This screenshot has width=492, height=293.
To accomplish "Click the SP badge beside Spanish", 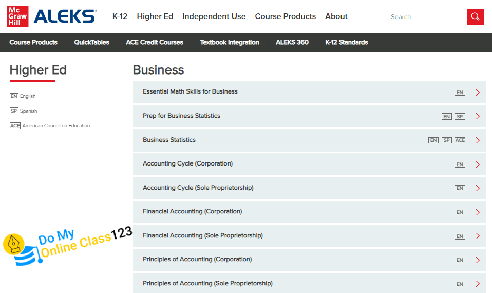I will [14, 111].
